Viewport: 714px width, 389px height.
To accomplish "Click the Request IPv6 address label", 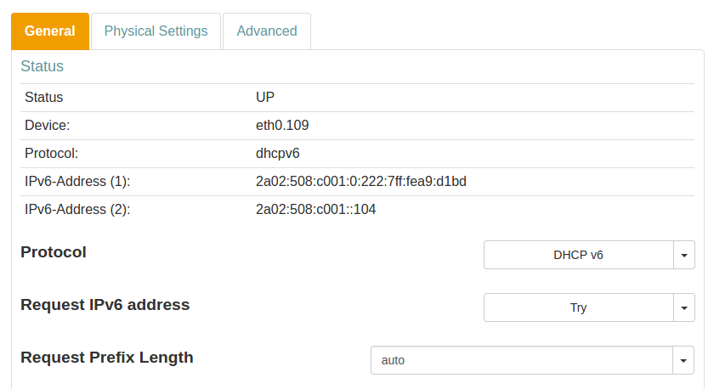I will 105,305.
